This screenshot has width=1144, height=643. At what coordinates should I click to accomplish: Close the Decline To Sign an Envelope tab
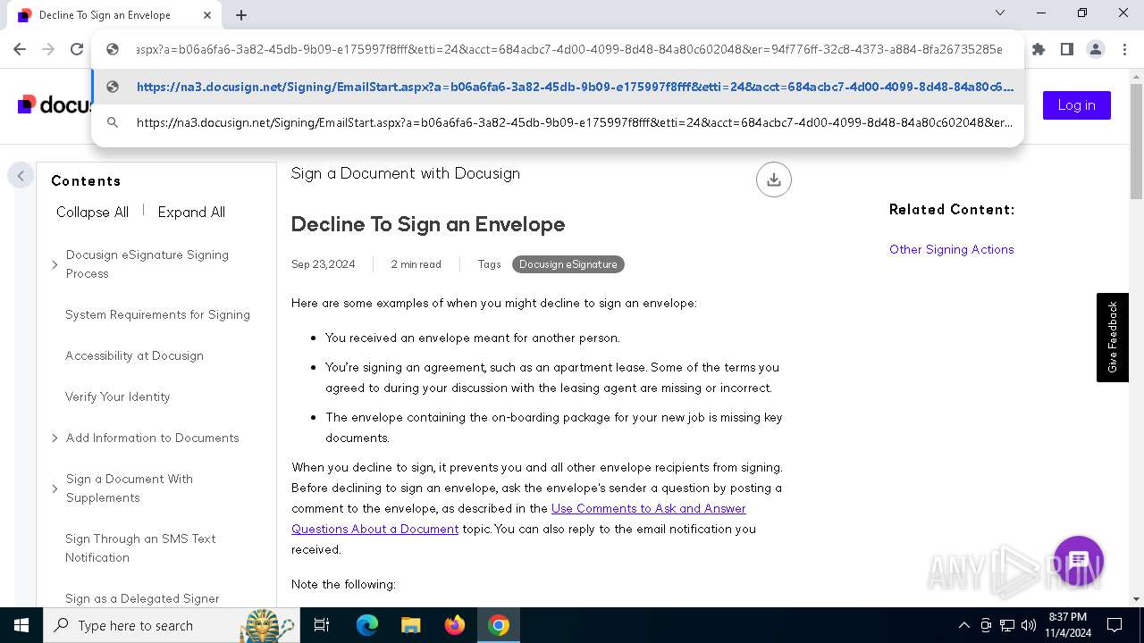click(207, 15)
